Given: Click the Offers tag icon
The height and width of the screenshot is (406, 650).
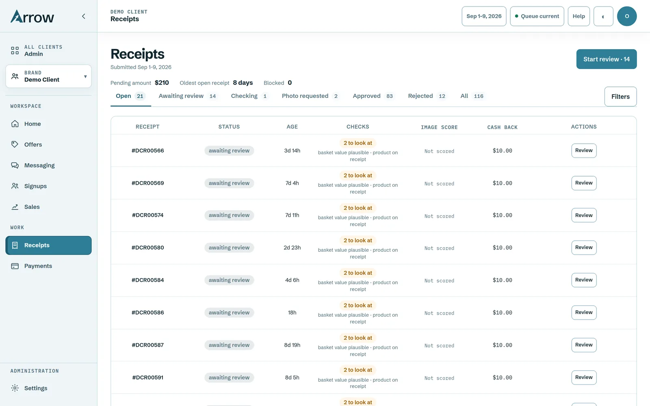Looking at the screenshot, I should 15,145.
